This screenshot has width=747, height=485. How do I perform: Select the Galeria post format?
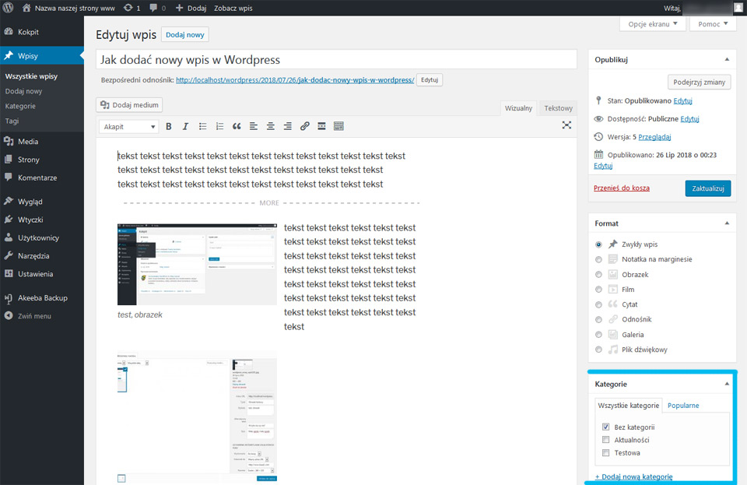tap(599, 335)
